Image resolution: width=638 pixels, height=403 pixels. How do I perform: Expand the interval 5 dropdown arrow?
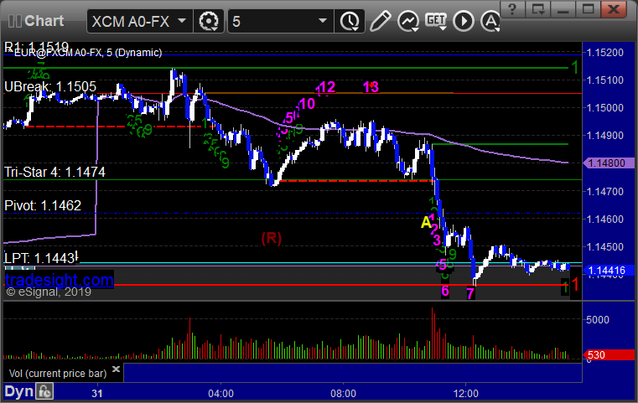click(323, 20)
